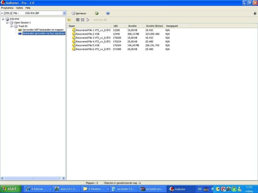The height and width of the screenshot is (193, 258).
Task: Click size value 308,13 MB
Action: click(x=133, y=34)
